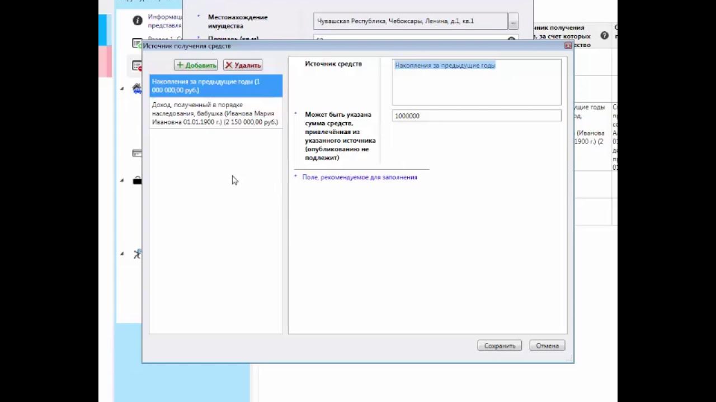Click the sum field showing 1000000

click(477, 116)
